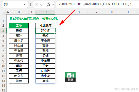Select cell D3 containing 赵立冬
139x92 pixels.
(45, 31)
